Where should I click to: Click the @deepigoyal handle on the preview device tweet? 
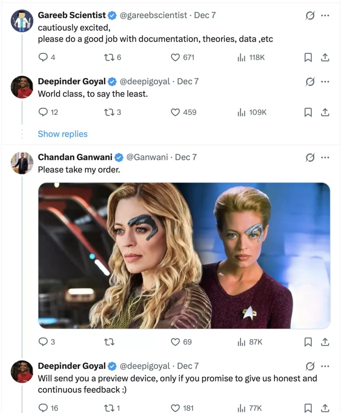(x=145, y=366)
